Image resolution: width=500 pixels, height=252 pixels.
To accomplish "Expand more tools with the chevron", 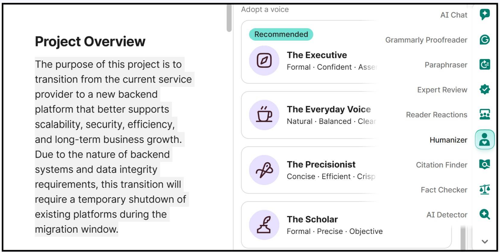I will tap(485, 241).
